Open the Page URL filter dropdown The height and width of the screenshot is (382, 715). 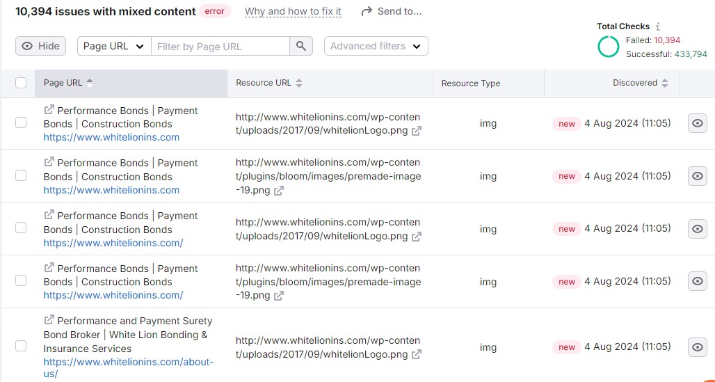click(113, 46)
